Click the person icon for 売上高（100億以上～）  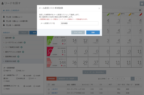[x=4, y=17]
